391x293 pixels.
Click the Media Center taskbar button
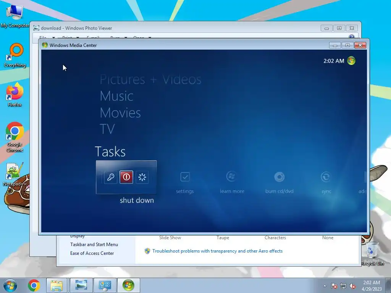[128, 285]
